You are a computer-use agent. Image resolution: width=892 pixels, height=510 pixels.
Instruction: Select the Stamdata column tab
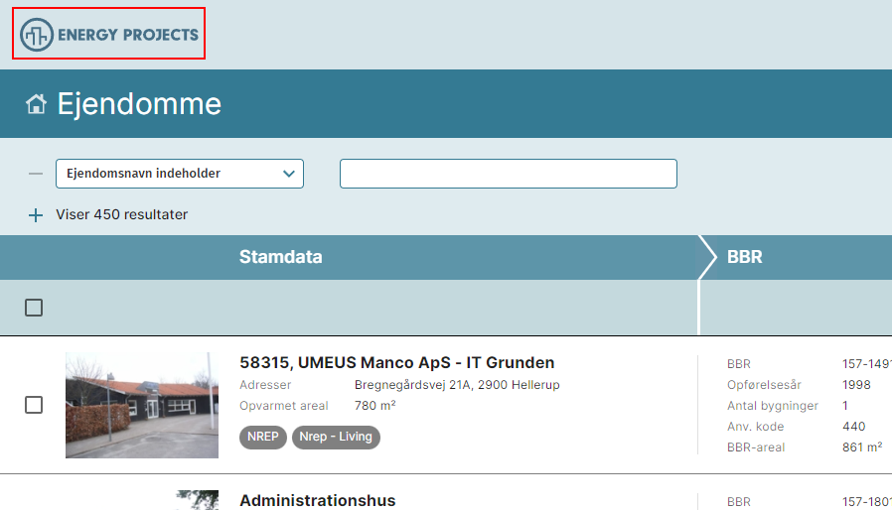point(280,257)
